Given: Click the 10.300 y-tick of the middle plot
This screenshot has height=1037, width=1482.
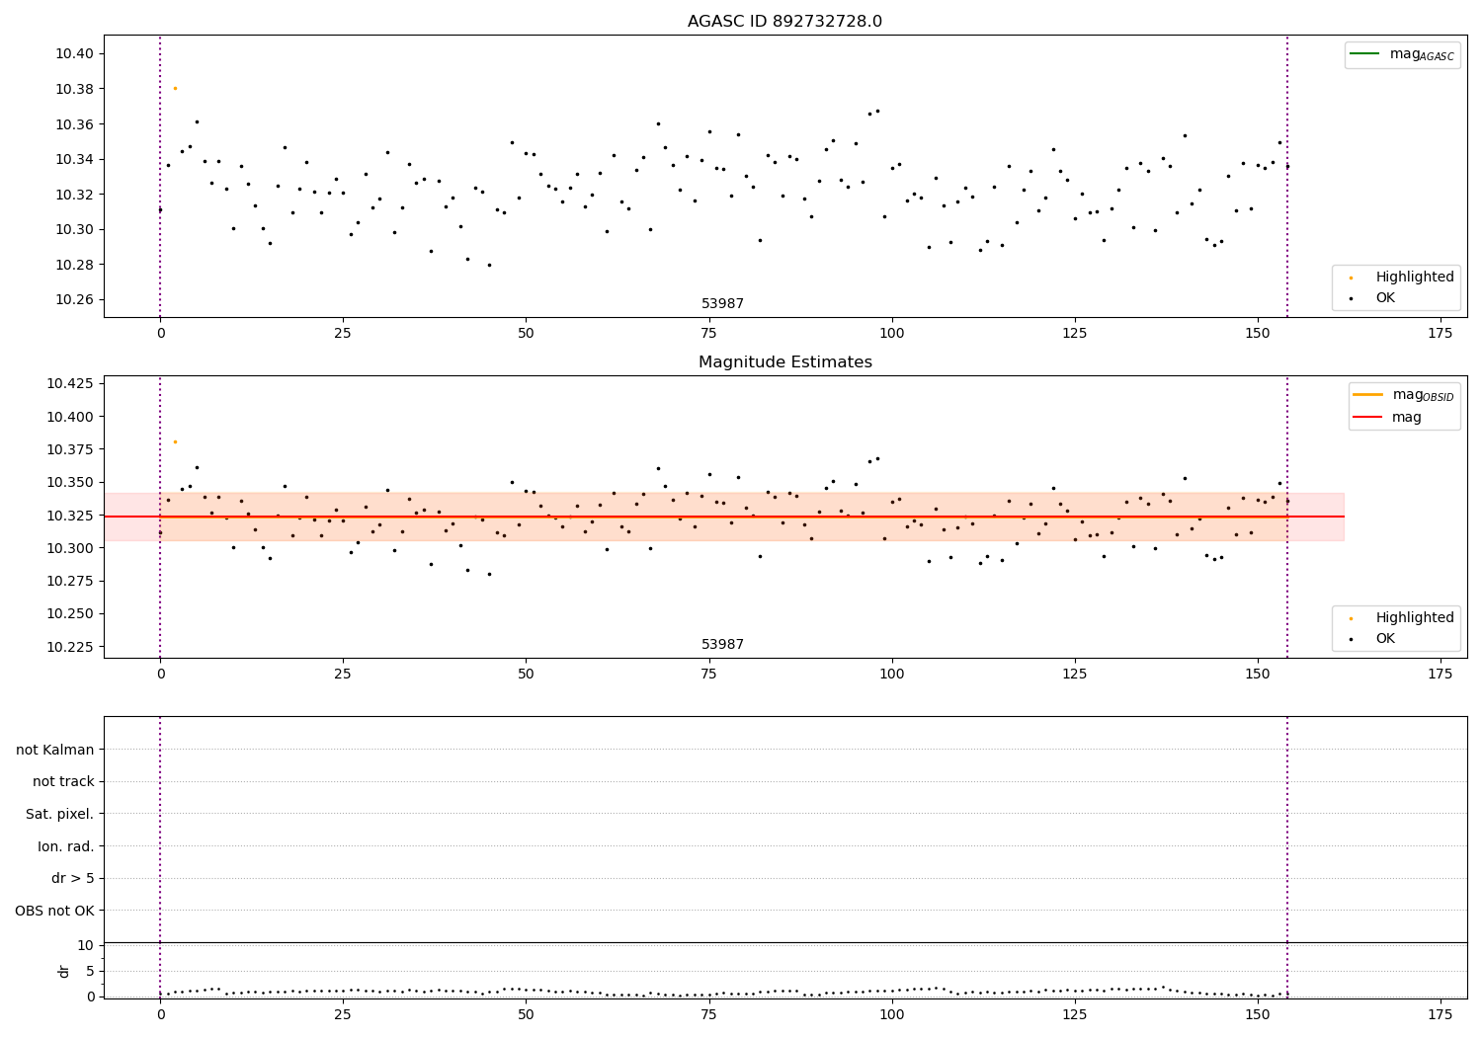Looking at the screenshot, I should [x=71, y=548].
